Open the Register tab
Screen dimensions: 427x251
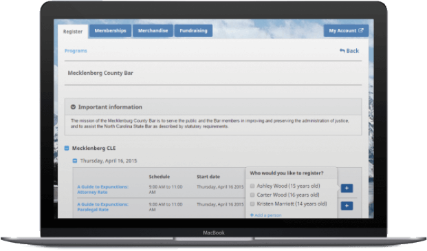tap(73, 32)
